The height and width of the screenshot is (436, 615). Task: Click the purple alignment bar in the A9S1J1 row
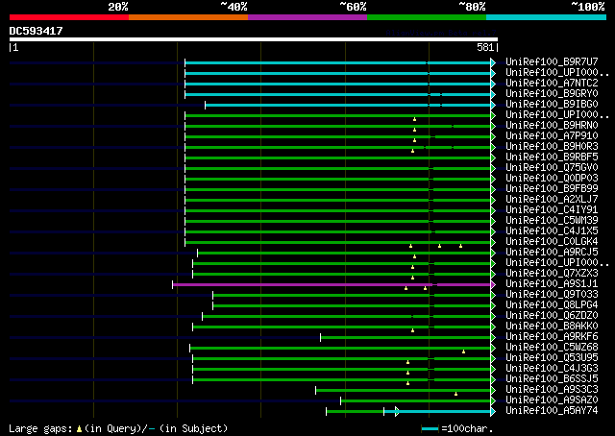tap(332, 284)
